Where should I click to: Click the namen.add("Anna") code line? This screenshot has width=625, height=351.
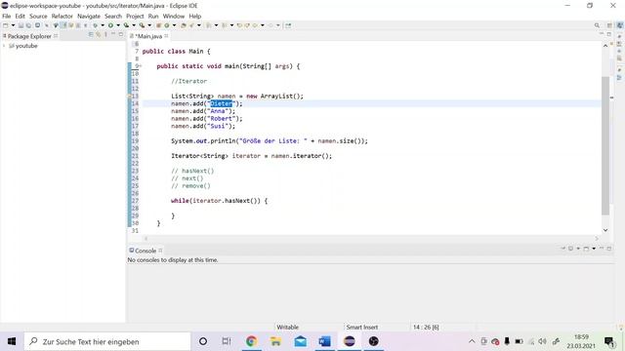pyautogui.click(x=203, y=111)
